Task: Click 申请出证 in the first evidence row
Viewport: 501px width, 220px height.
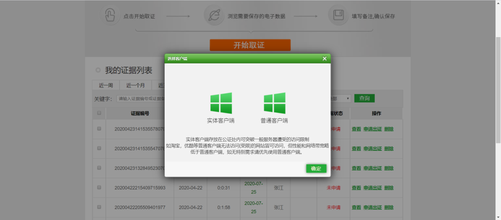Action: point(373,129)
